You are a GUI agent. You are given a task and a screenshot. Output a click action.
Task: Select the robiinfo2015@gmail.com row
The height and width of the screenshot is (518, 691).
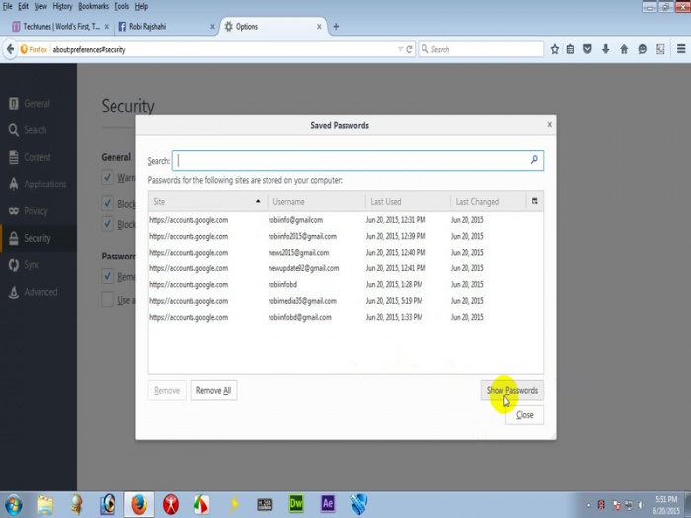click(345, 236)
